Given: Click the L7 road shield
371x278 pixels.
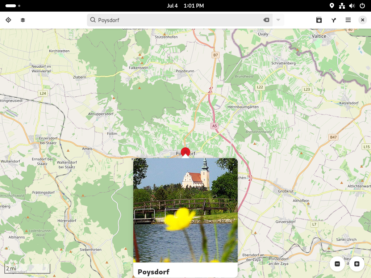Looking at the screenshot, I should 314,224.
